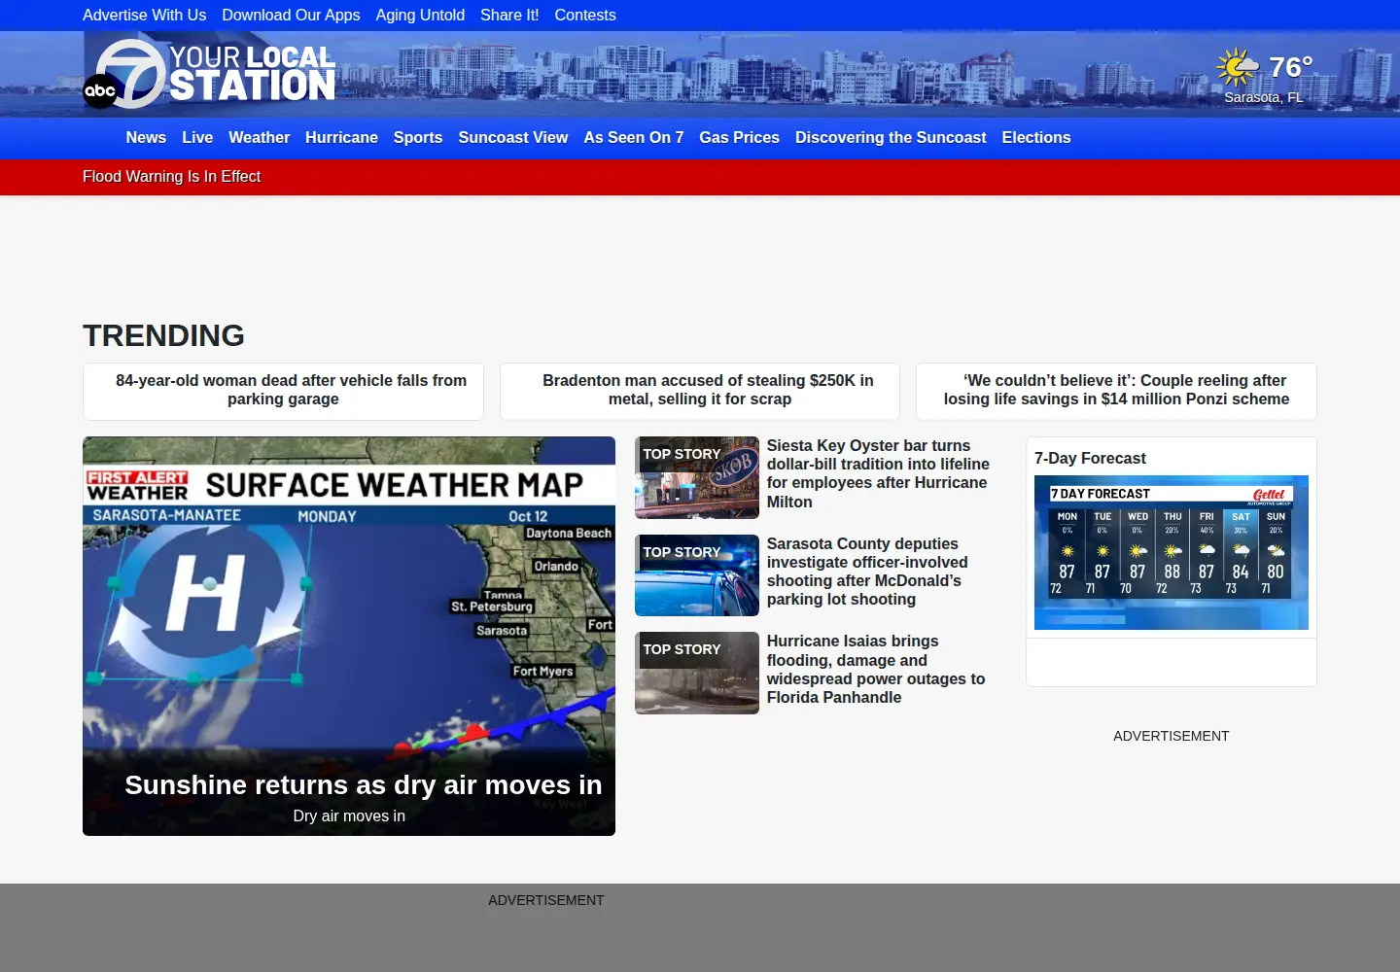Click the officer-involved shooting story thumbnail
Image resolution: width=1400 pixels, height=972 pixels.
(697, 575)
